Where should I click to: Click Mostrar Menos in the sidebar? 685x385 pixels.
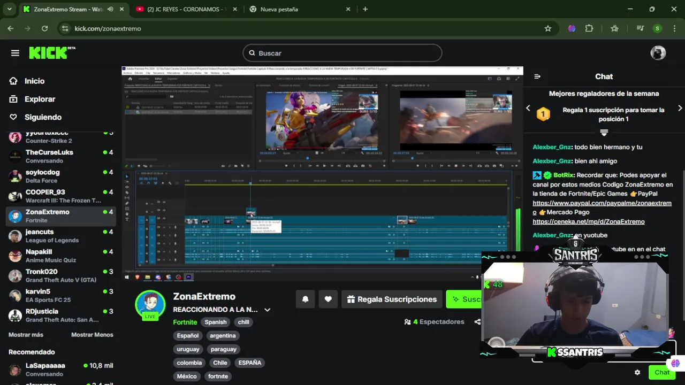[x=92, y=335]
